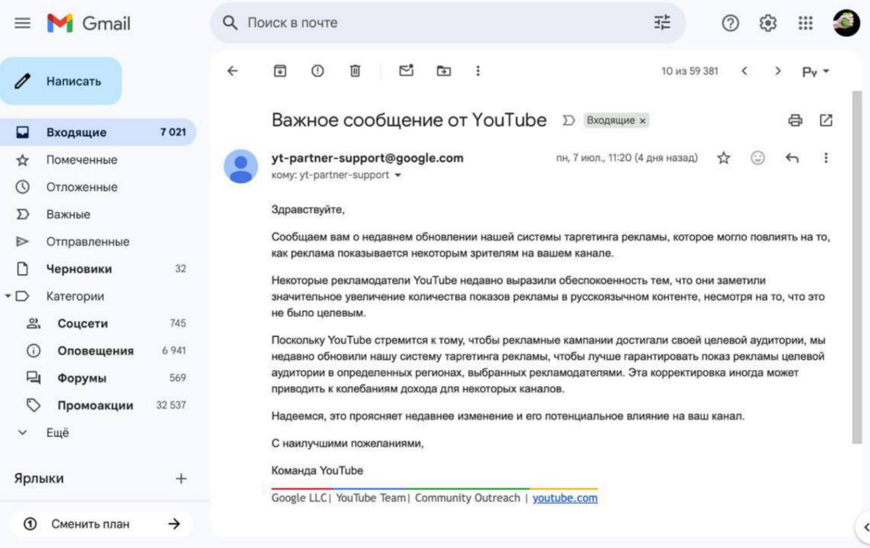The width and height of the screenshot is (870, 548).
Task: Star this message
Action: [x=724, y=158]
